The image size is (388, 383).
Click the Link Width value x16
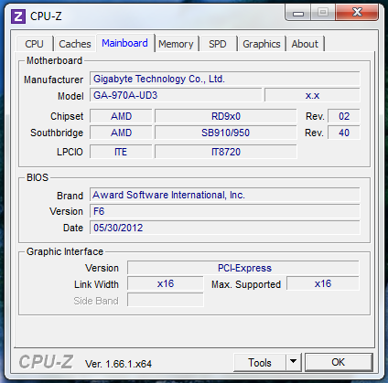click(166, 283)
